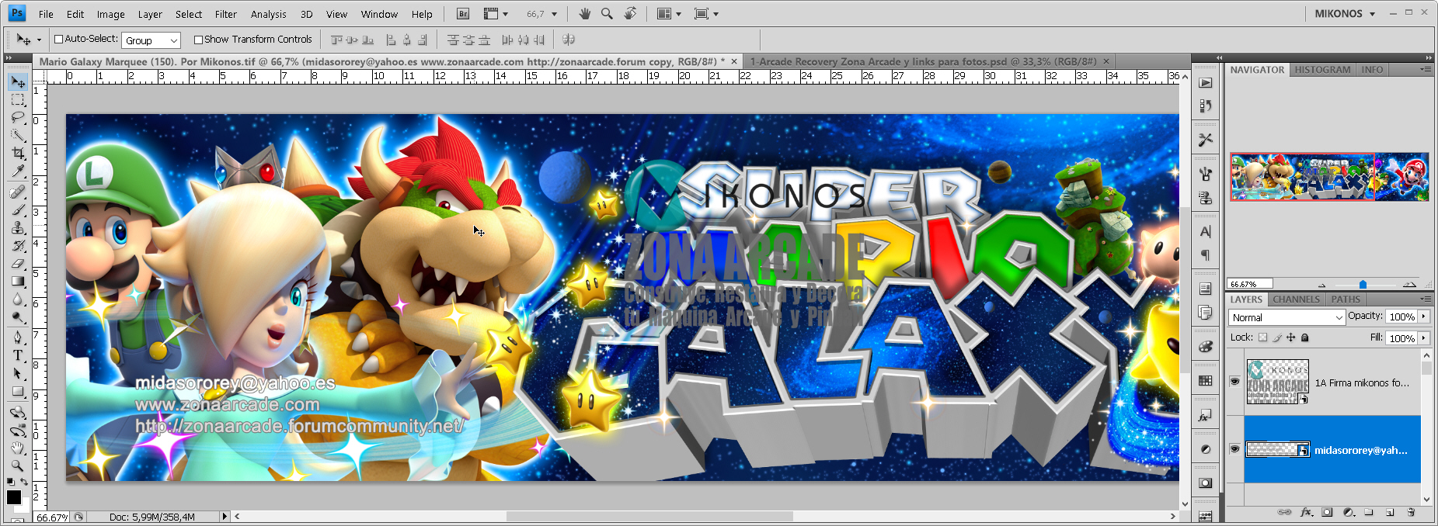Select the Quick Selection tool
This screenshot has height=526, width=1438.
click(18, 135)
